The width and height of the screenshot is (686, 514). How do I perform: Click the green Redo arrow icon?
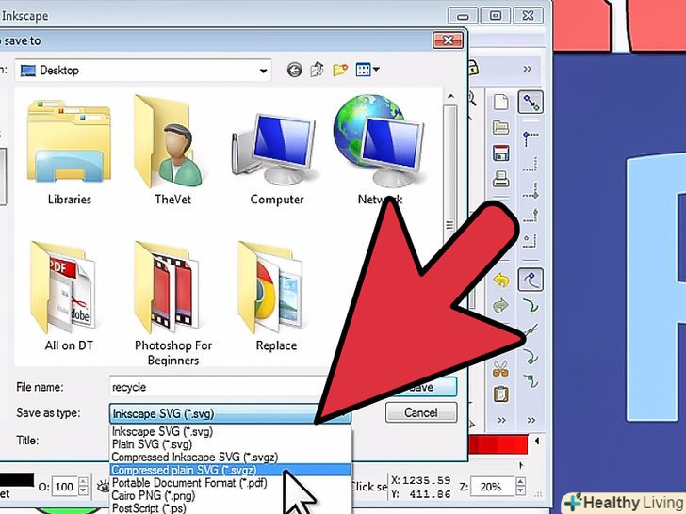tap(500, 305)
